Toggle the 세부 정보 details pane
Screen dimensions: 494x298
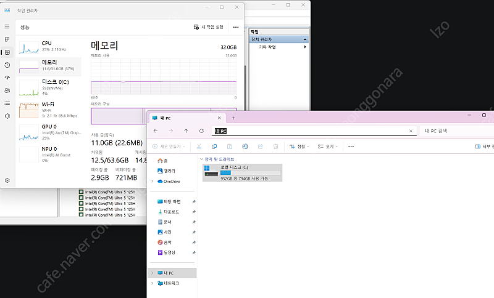pyautogui.click(x=484, y=147)
